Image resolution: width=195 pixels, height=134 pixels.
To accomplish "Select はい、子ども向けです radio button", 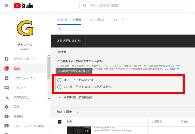I will pyautogui.click(x=60, y=80).
